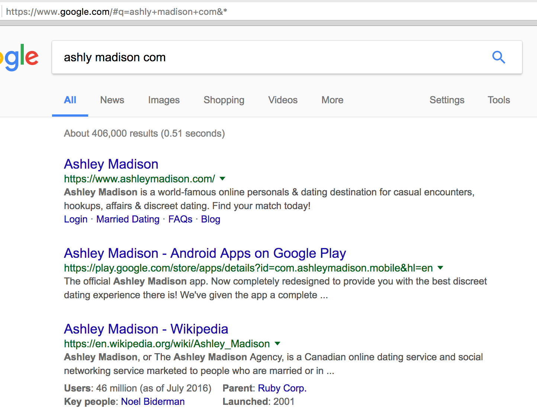Select the All results tab
The height and width of the screenshot is (416, 537).
point(70,100)
